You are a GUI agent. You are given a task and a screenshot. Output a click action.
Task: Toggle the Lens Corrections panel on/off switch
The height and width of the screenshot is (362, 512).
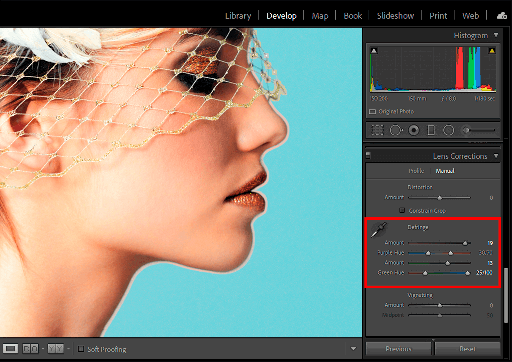368,155
